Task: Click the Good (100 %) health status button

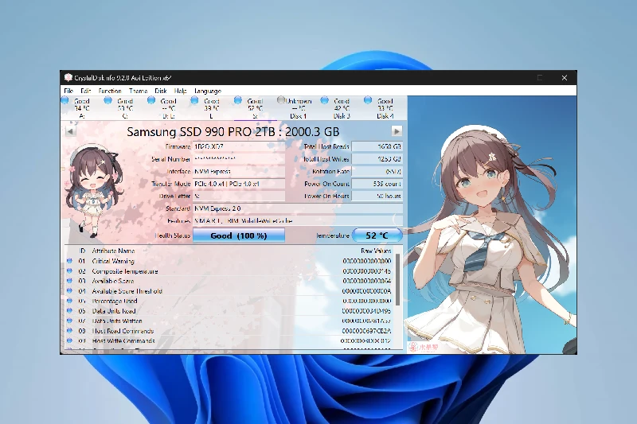Action: coord(238,235)
